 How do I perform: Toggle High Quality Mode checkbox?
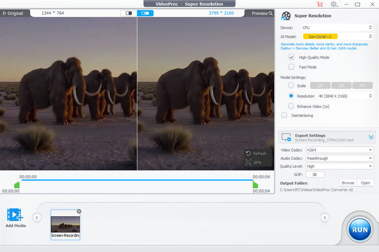(x=292, y=58)
